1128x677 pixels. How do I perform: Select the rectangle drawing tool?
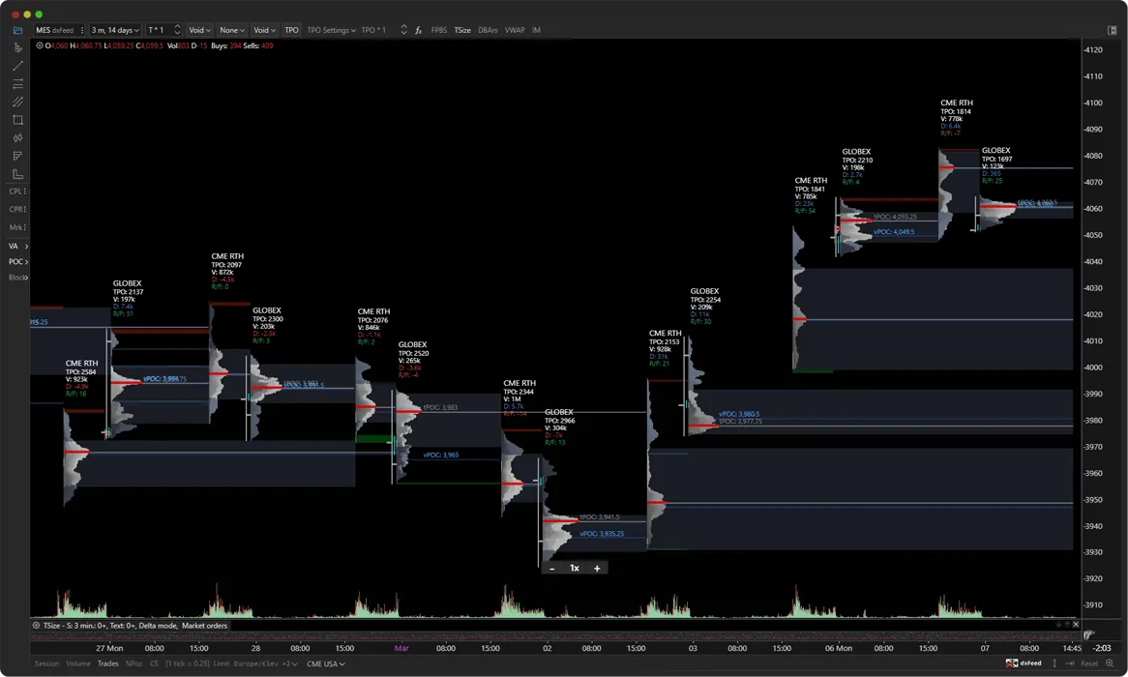[x=16, y=119]
